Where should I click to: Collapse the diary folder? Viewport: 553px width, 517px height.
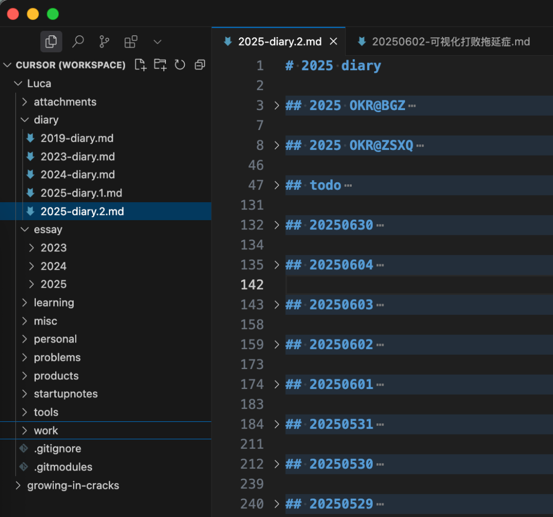(25, 120)
